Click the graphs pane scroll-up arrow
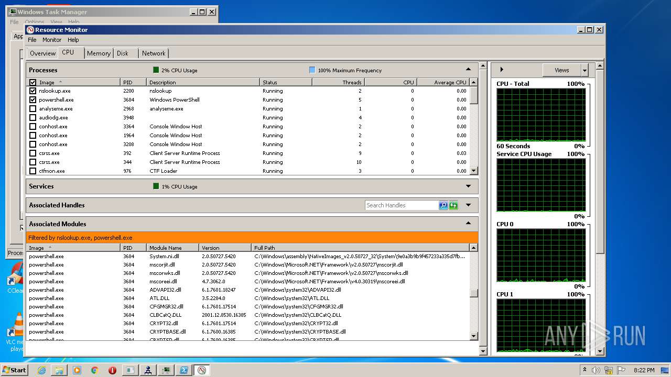 600,66
